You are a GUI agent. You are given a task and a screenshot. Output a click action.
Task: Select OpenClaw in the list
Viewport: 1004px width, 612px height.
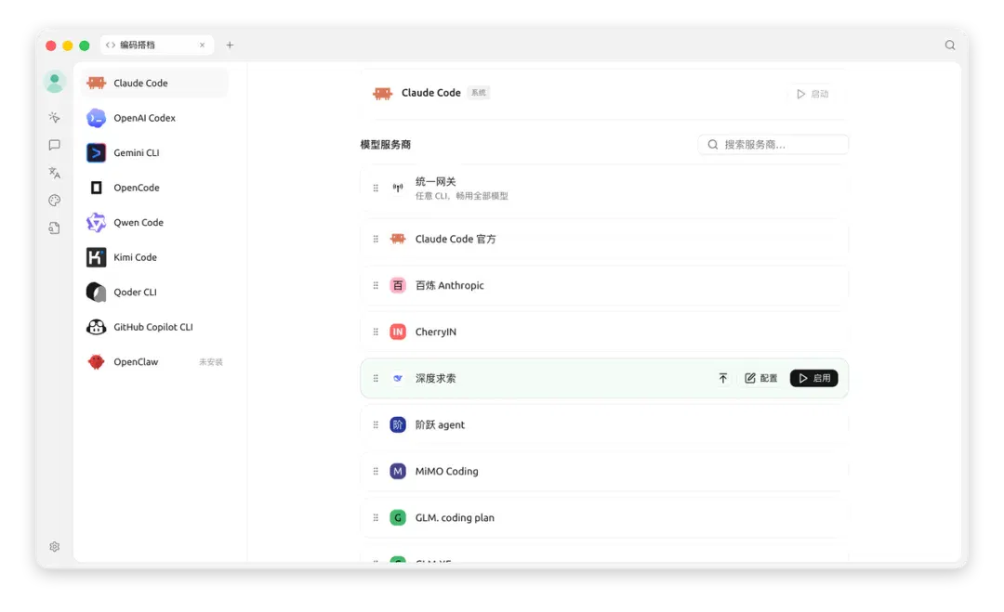pyautogui.click(x=154, y=362)
